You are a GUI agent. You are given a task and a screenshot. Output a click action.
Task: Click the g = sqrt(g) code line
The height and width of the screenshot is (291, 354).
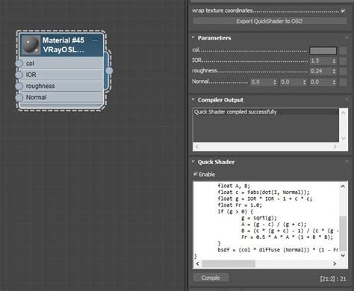[x=259, y=218]
